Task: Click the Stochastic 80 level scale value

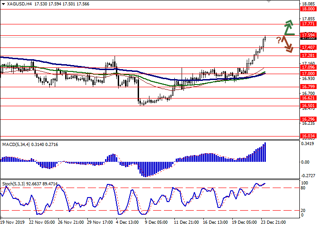Action: coord(304,188)
